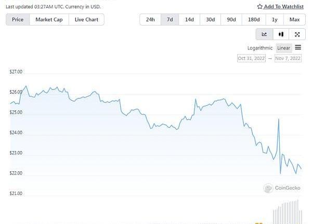The image size is (312, 224).
Task: Select the Max time range
Action: pyautogui.click(x=294, y=19)
